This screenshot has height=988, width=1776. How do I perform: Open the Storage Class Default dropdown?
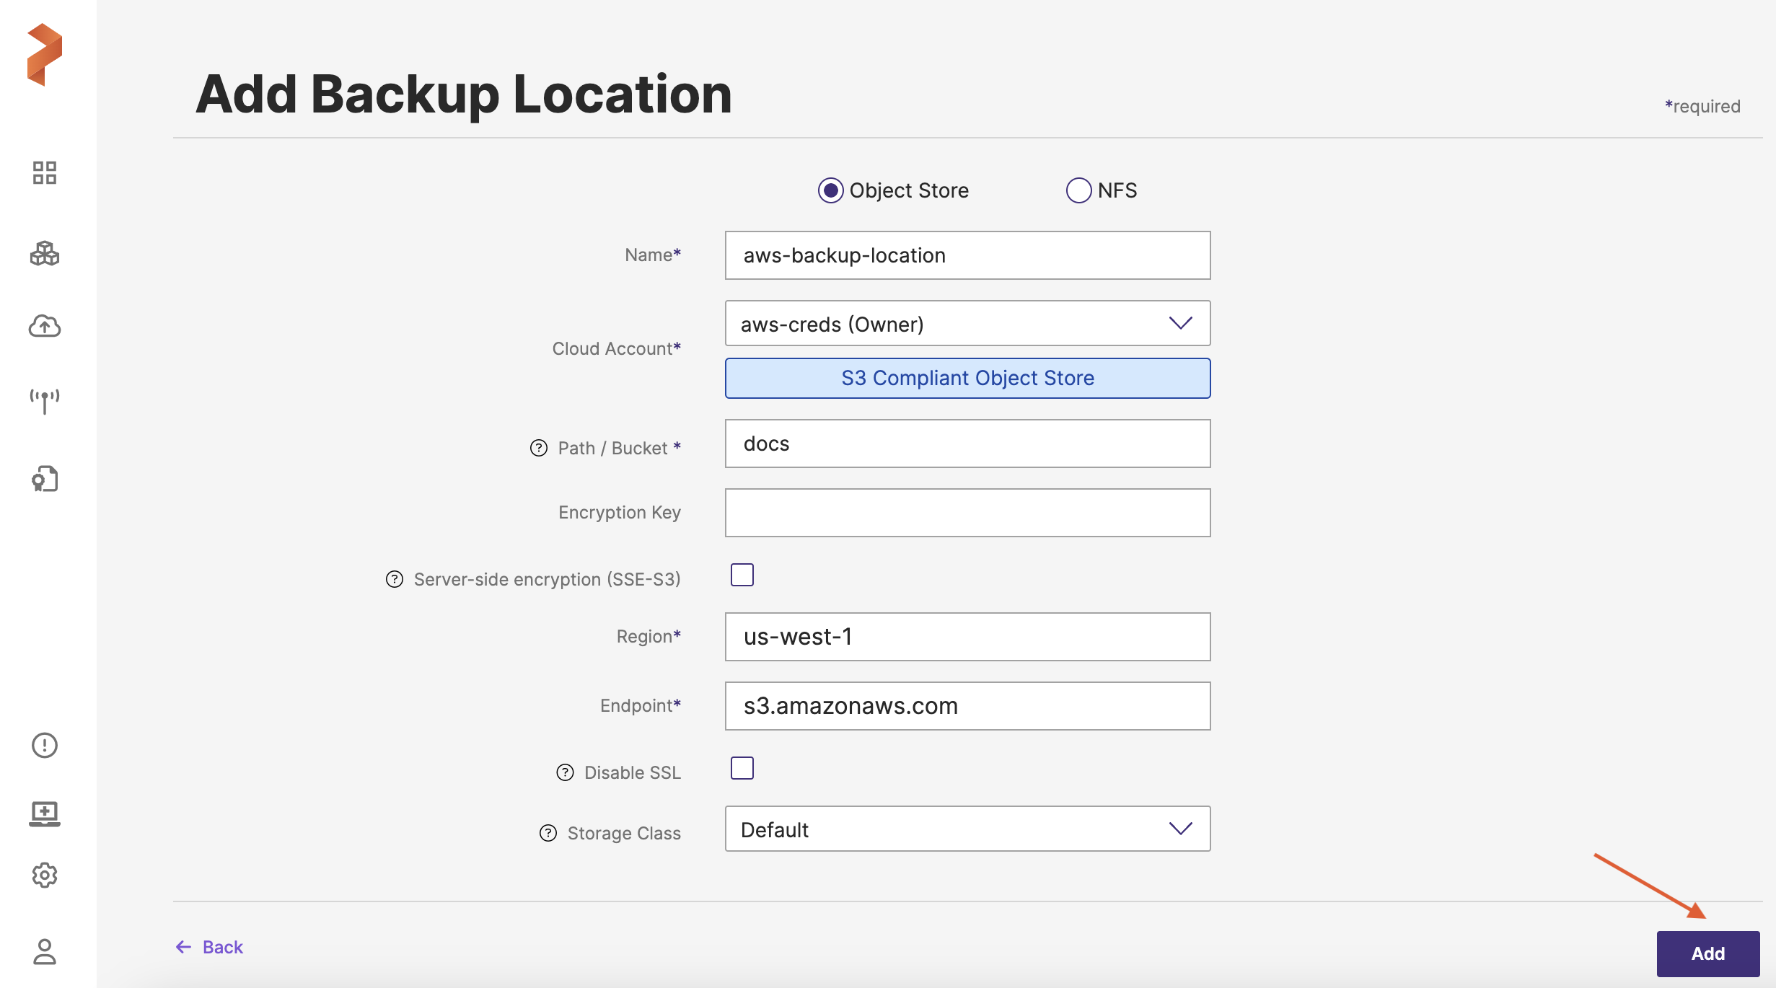[x=967, y=829]
